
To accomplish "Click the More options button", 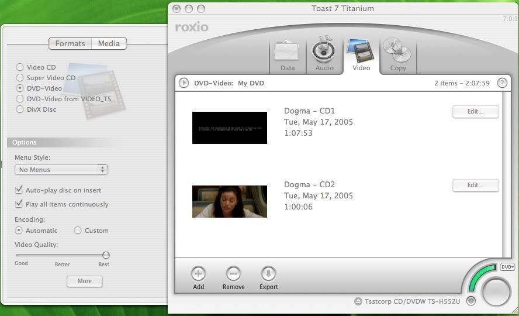I will tap(85, 281).
